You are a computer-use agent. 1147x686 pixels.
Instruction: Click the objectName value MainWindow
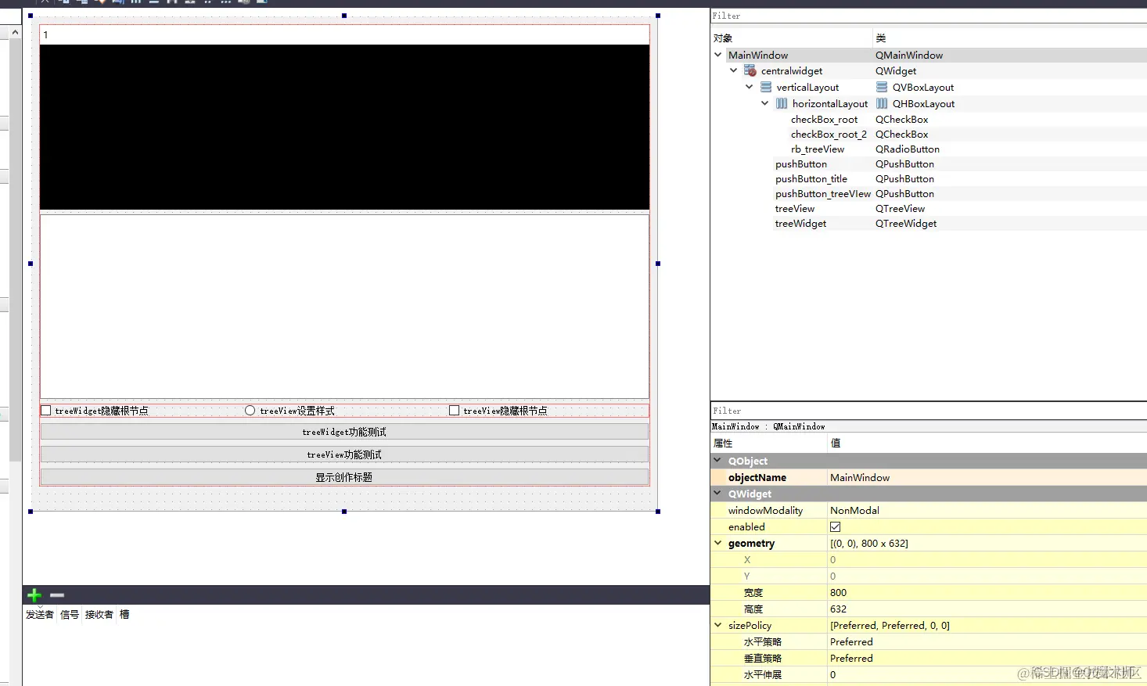coord(860,477)
